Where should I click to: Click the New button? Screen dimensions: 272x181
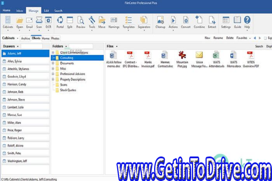tap(207, 38)
